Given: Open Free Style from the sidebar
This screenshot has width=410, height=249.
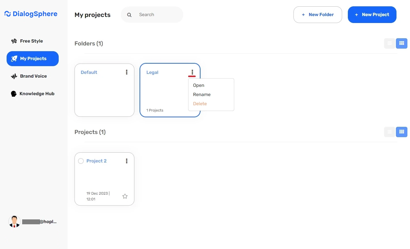Looking at the screenshot, I should (31, 41).
